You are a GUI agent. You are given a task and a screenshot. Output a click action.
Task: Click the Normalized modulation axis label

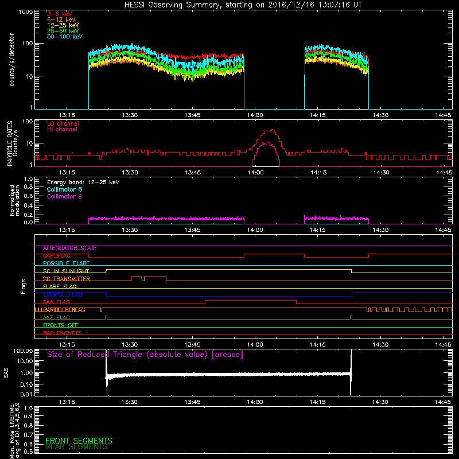[x=14, y=200]
